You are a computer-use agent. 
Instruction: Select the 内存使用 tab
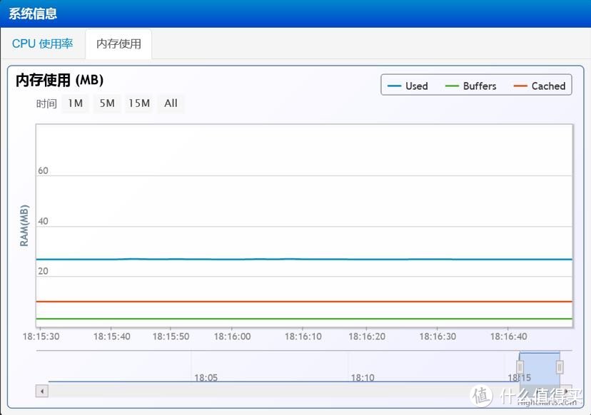[118, 43]
